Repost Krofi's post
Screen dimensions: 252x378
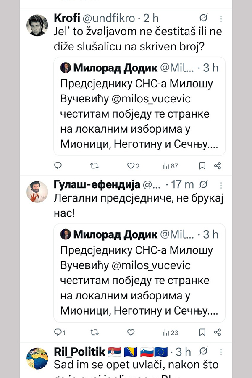coord(94,166)
